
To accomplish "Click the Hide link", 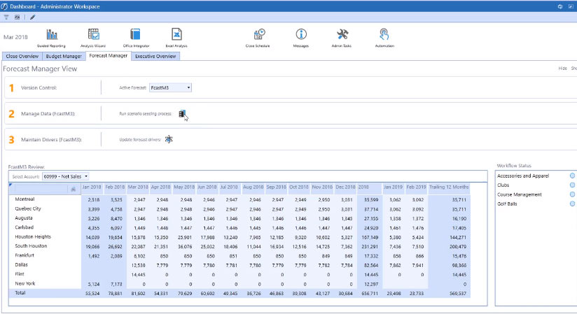I will click(x=562, y=69).
